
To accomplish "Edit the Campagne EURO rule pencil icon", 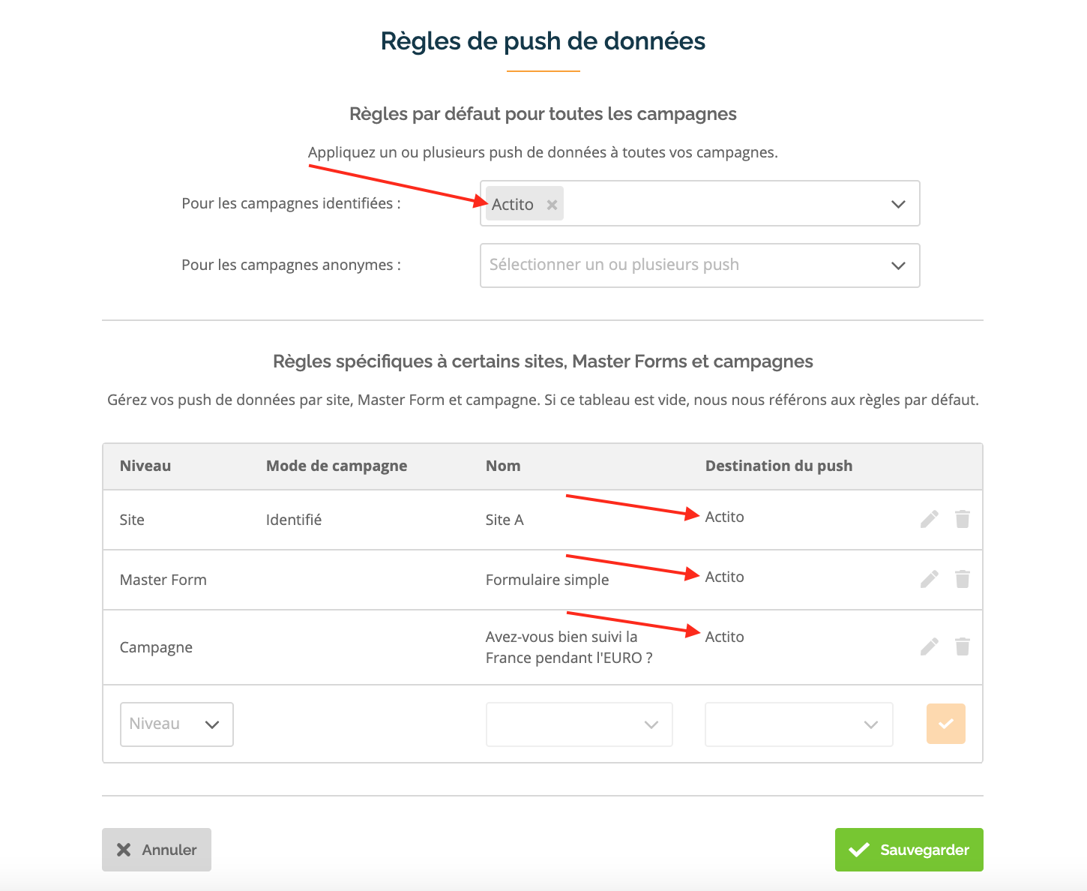I will click(x=929, y=646).
